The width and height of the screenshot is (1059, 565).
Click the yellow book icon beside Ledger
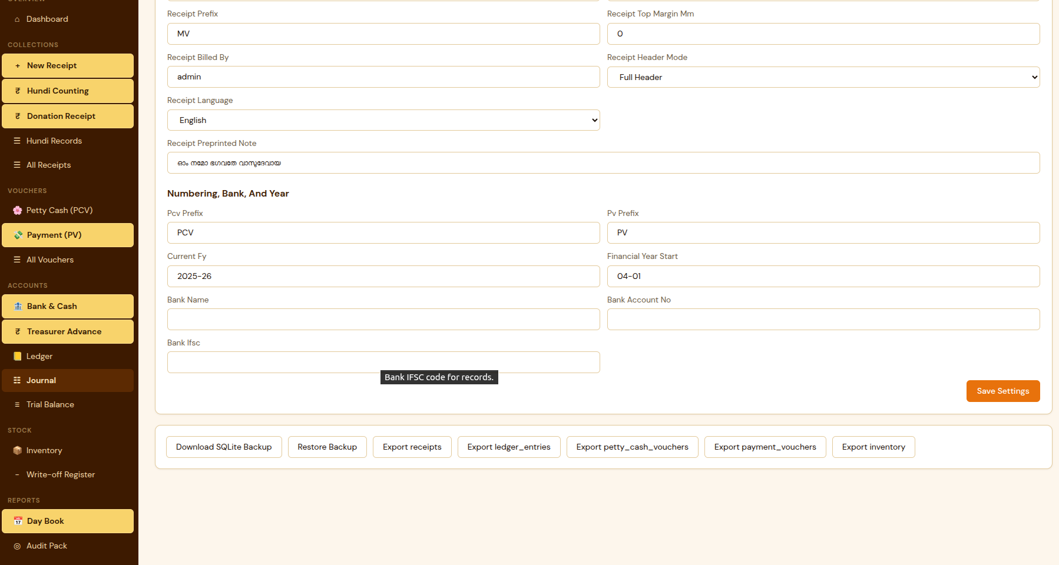point(18,357)
